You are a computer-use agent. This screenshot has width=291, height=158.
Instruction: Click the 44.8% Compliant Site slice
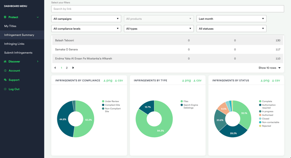tap(63, 119)
